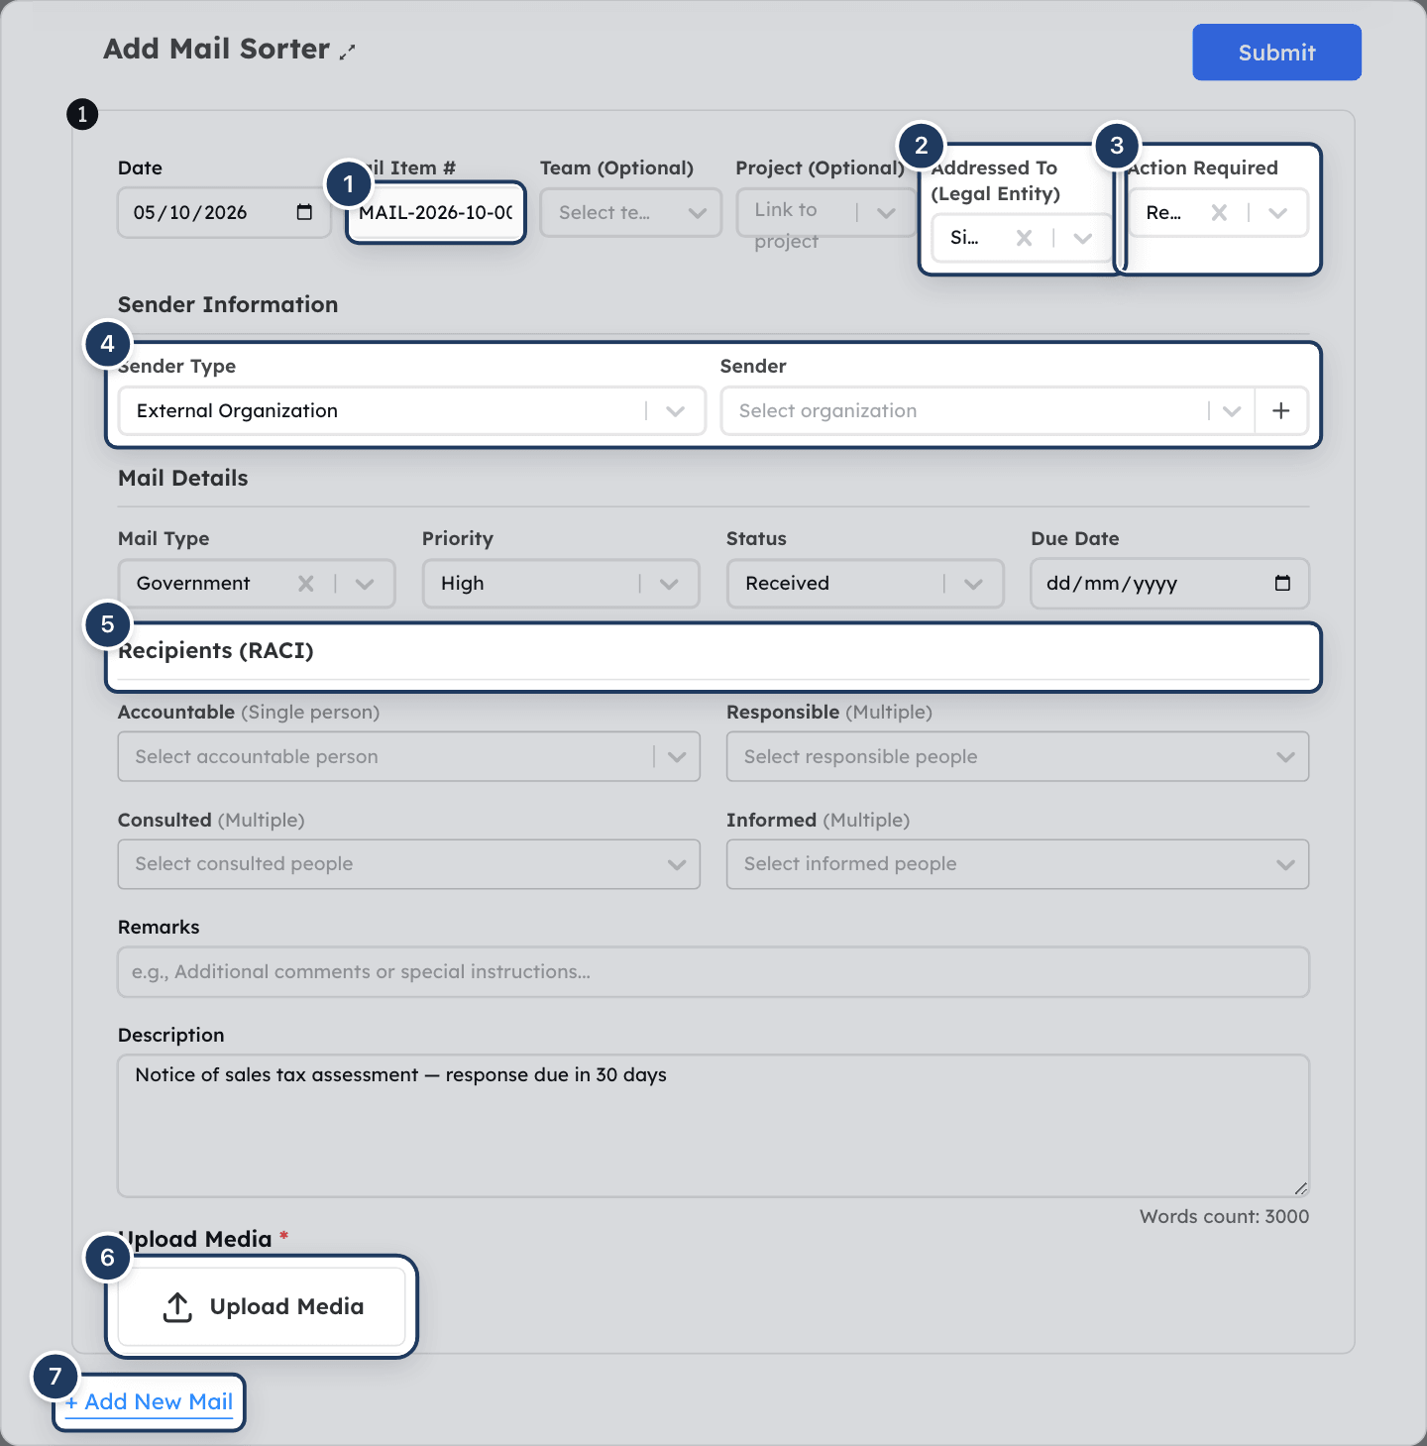1427x1446 pixels.
Task: Expand the Action Required dropdown arrow
Action: pyautogui.click(x=1278, y=212)
